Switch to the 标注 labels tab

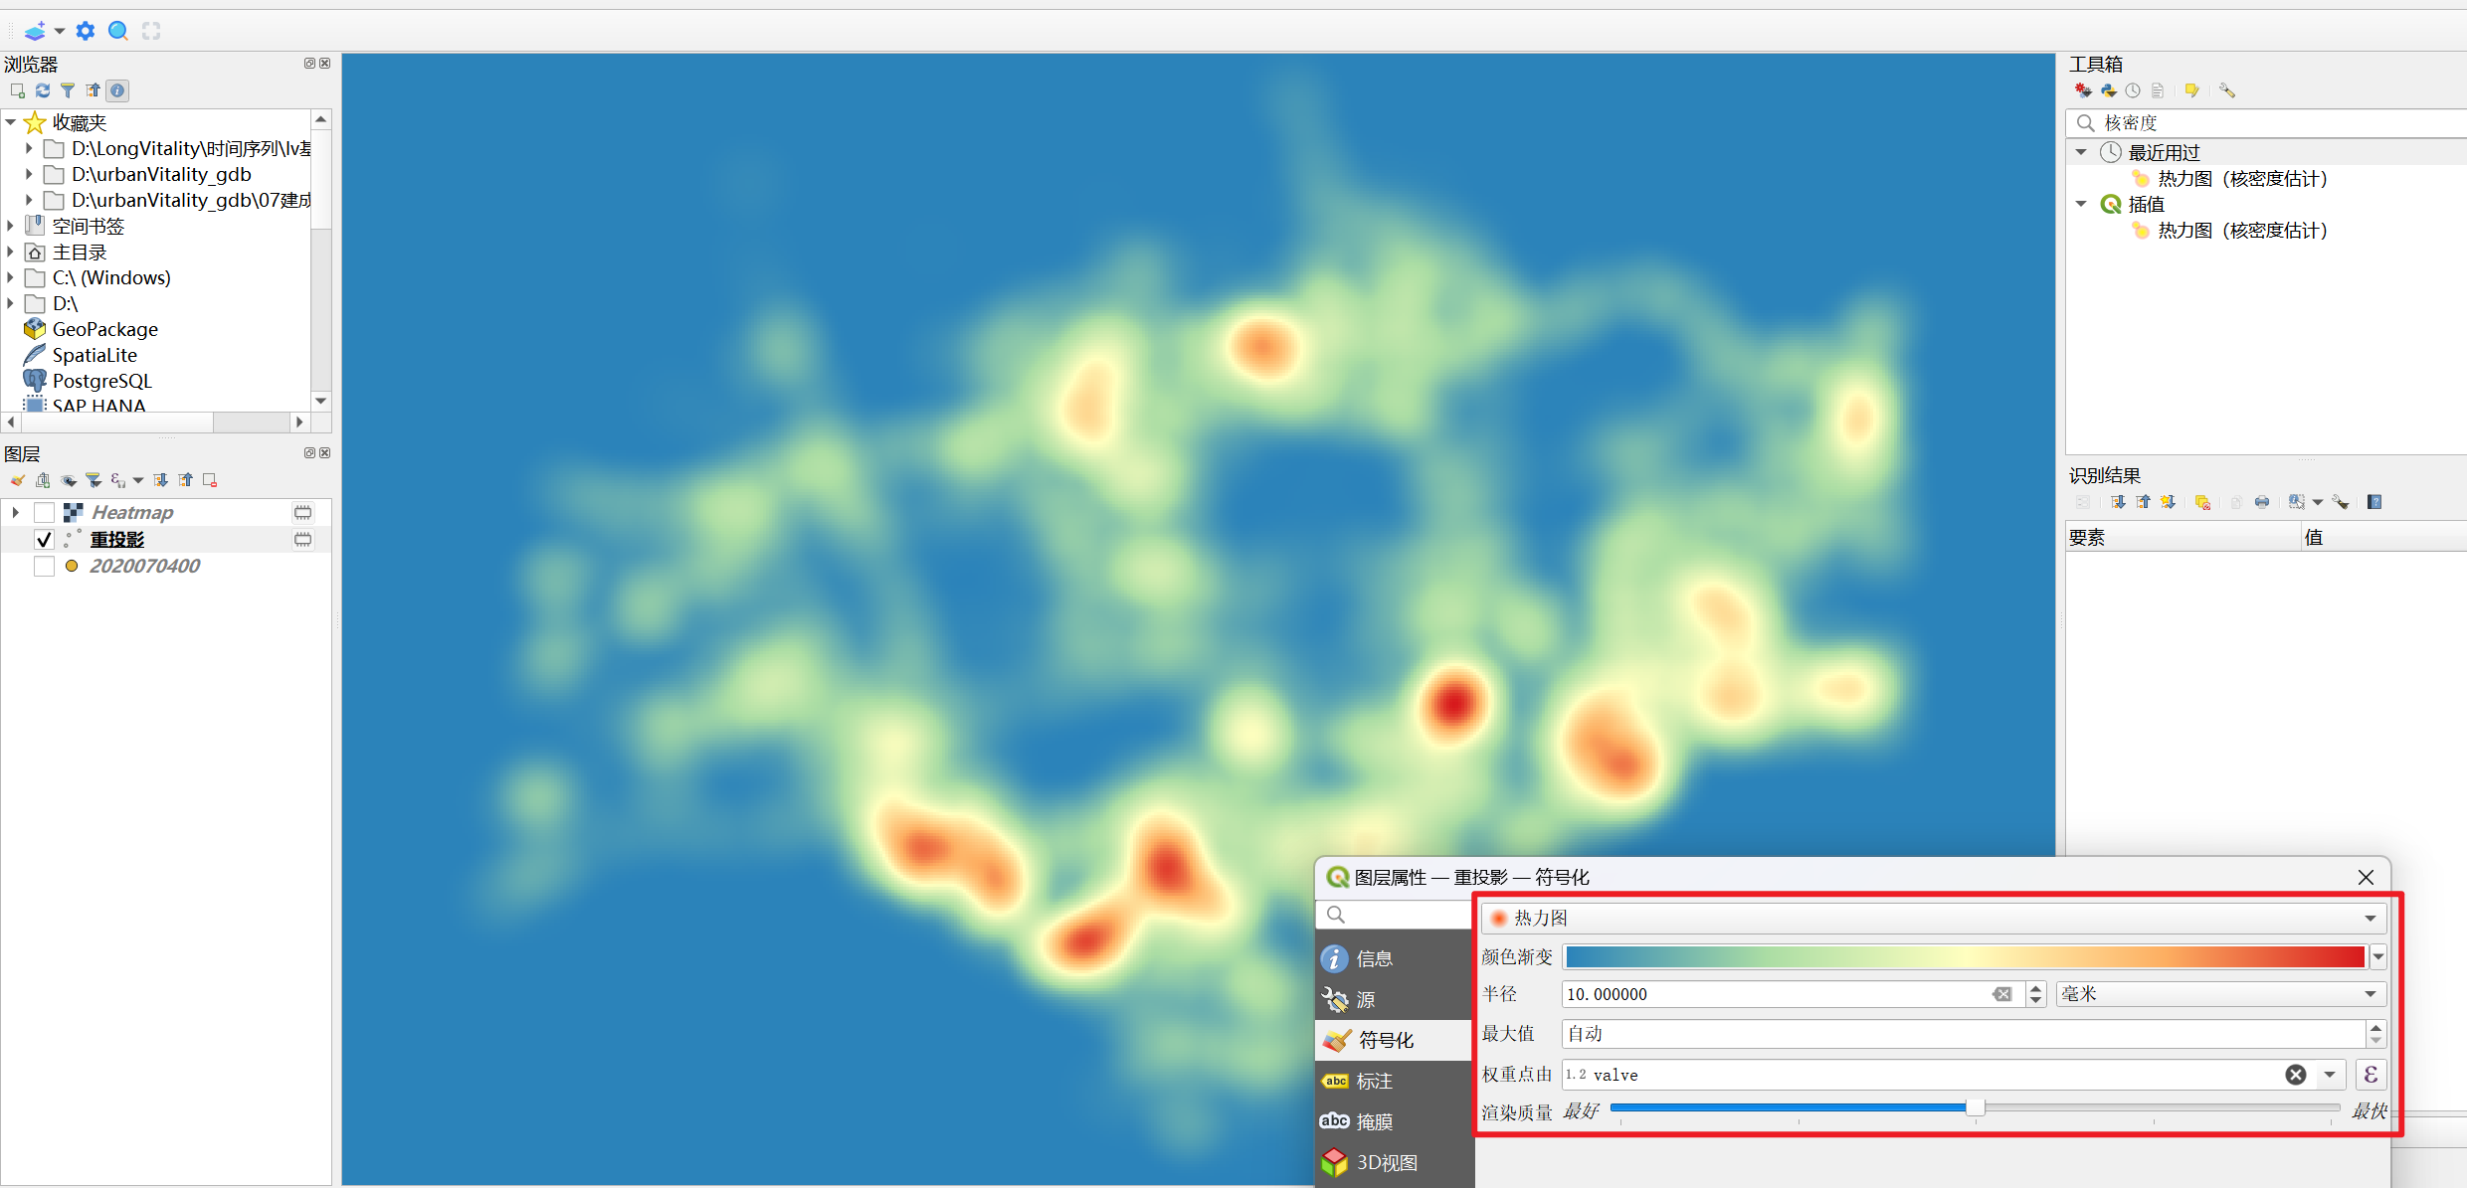[1374, 1081]
